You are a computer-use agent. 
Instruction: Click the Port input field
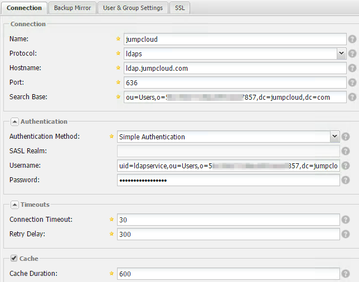pyautogui.click(x=235, y=82)
